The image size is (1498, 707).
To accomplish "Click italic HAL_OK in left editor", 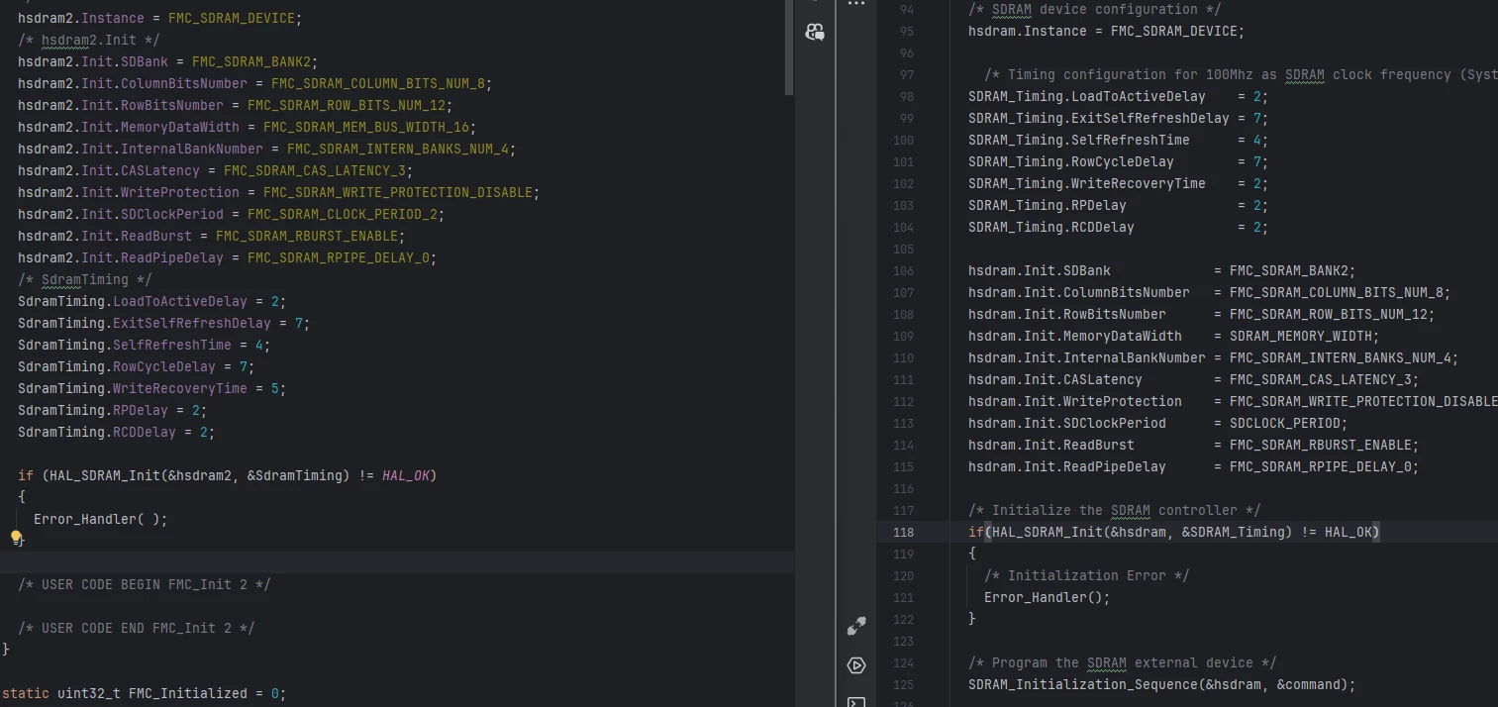I will pyautogui.click(x=406, y=475).
